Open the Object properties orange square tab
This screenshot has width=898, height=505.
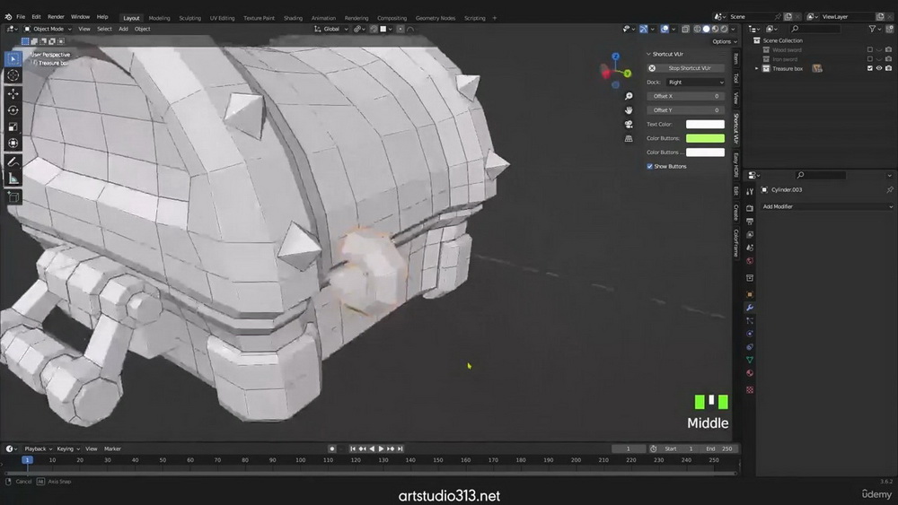tap(750, 294)
